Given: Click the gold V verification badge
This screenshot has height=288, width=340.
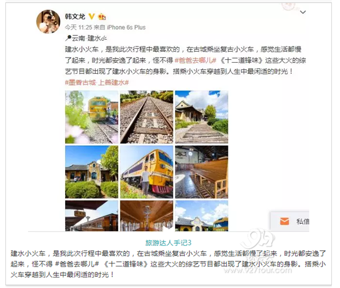Looking at the screenshot, I should (x=92, y=16).
